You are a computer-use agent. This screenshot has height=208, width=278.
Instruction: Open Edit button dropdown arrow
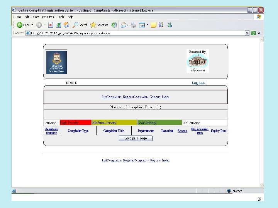coord(147,25)
